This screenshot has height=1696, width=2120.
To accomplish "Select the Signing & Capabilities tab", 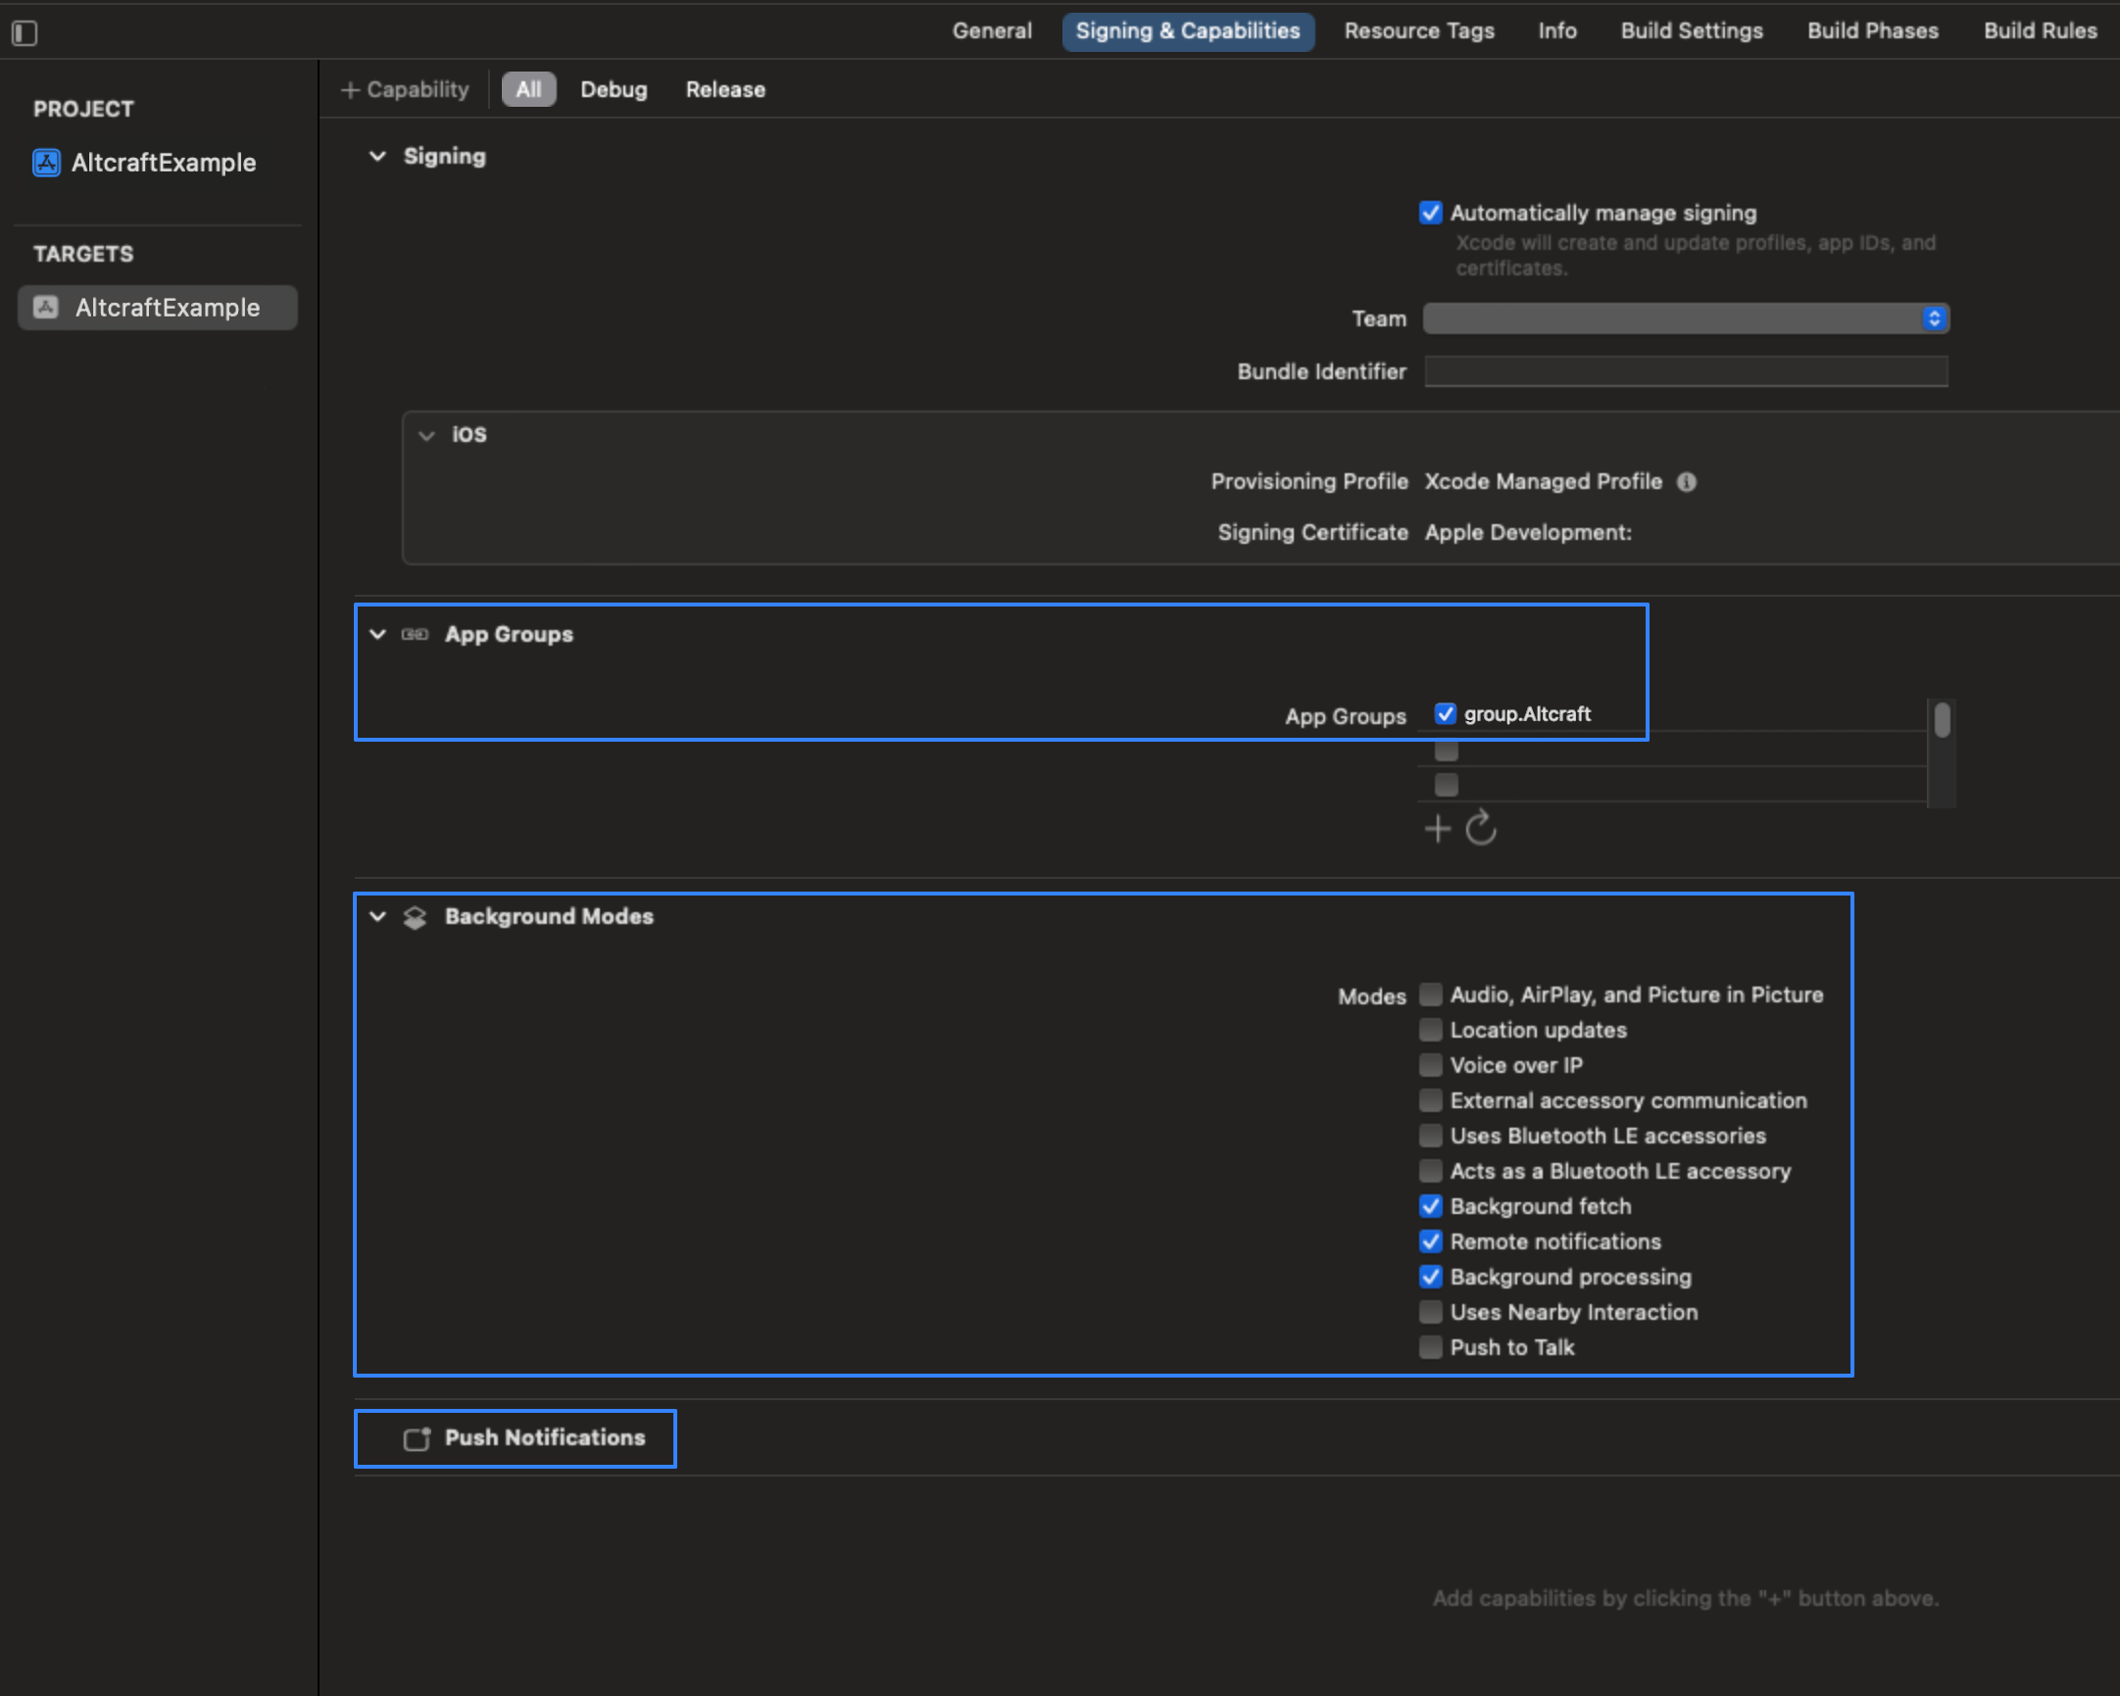I will [1188, 31].
